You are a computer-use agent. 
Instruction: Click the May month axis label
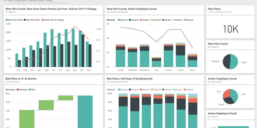coord(46,70)
